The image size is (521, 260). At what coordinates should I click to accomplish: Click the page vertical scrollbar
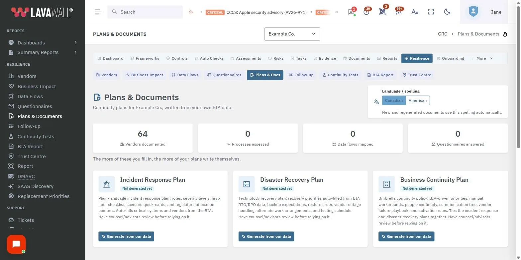coord(519,76)
